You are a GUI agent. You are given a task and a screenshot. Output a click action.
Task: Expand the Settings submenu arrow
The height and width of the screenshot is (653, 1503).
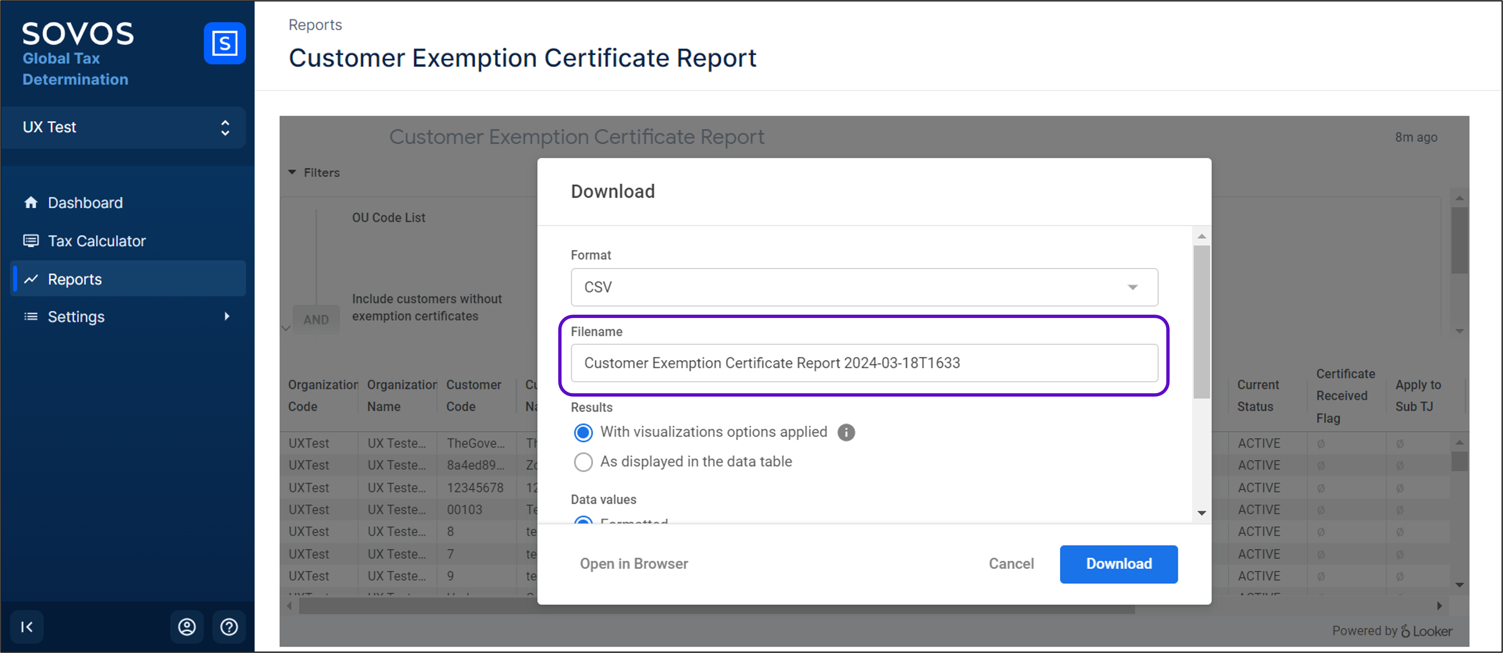[x=227, y=316]
